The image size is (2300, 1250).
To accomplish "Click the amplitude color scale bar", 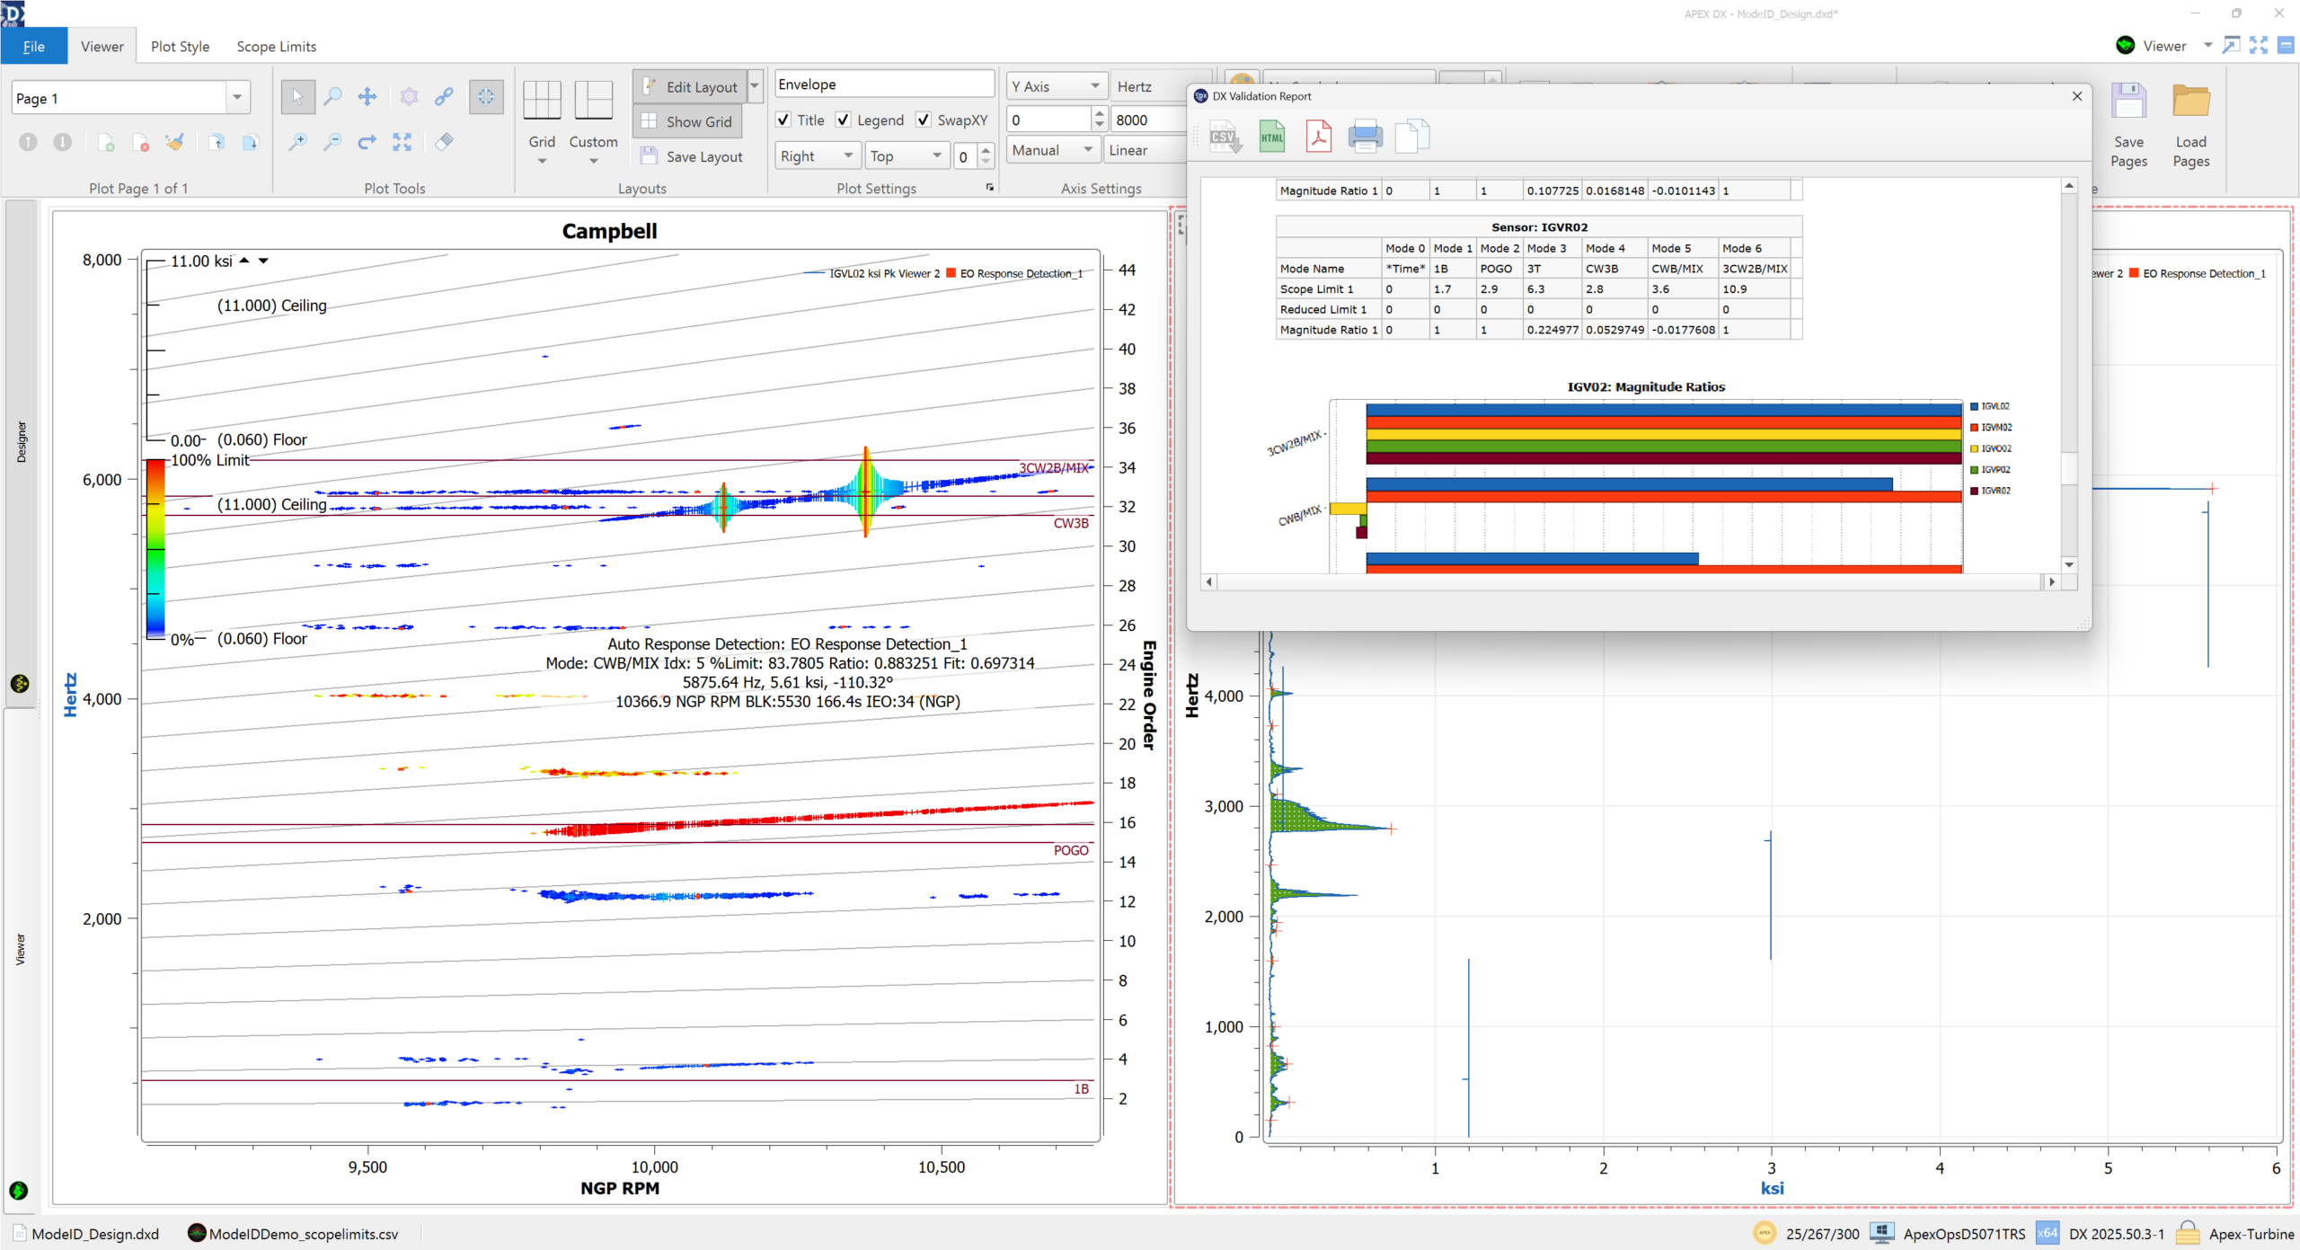I will tap(155, 548).
